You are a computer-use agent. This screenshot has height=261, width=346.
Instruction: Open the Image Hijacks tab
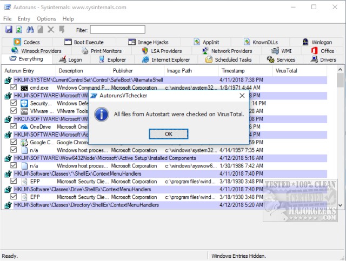[x=148, y=42]
